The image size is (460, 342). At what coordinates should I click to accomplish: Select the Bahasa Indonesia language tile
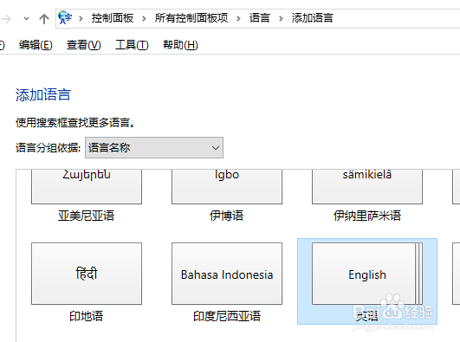227,274
